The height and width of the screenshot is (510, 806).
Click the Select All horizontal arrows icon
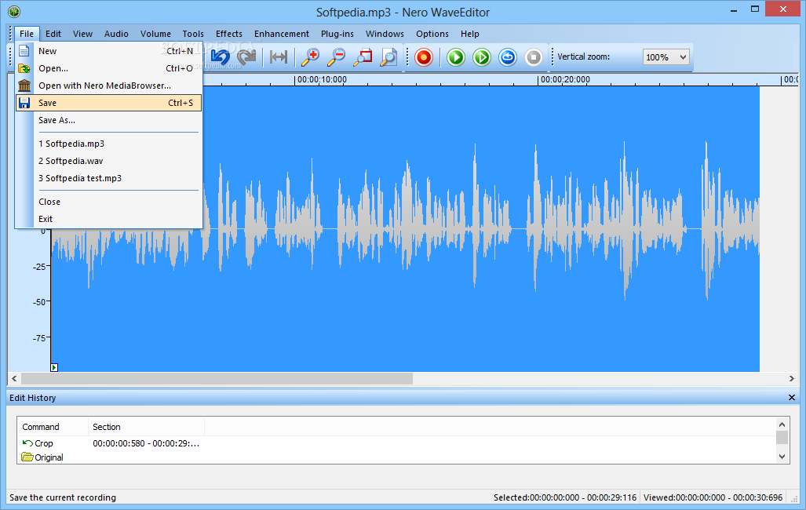(279, 57)
